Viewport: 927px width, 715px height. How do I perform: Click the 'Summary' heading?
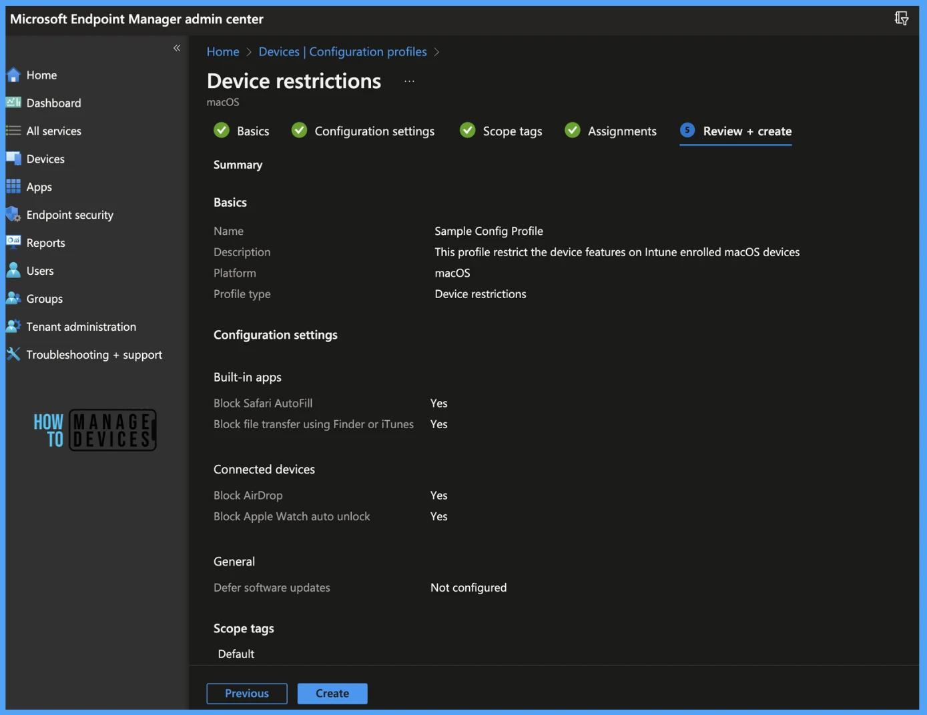pyautogui.click(x=238, y=165)
